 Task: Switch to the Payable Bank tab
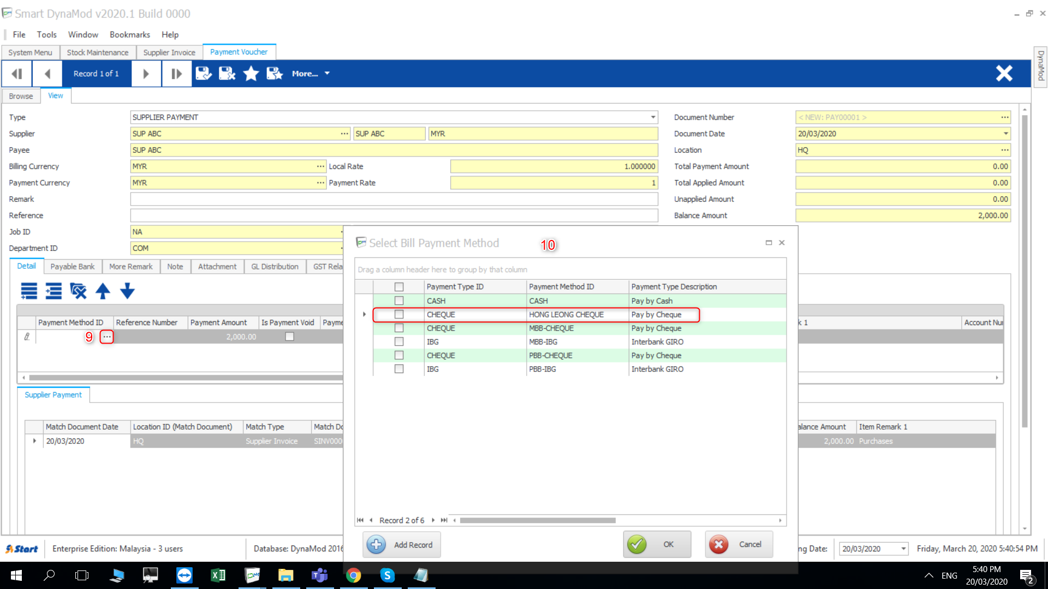(x=72, y=267)
